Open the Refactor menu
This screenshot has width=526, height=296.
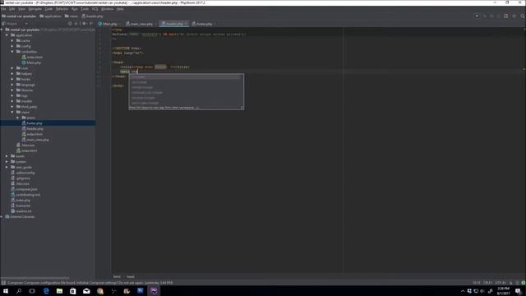tap(62, 9)
